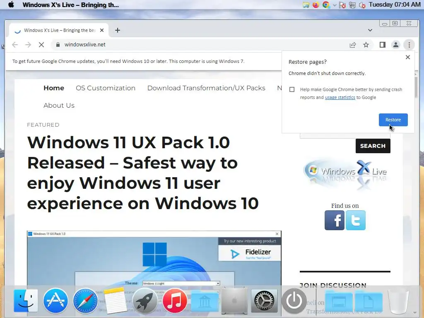Launch Safari from the dock

click(x=85, y=301)
